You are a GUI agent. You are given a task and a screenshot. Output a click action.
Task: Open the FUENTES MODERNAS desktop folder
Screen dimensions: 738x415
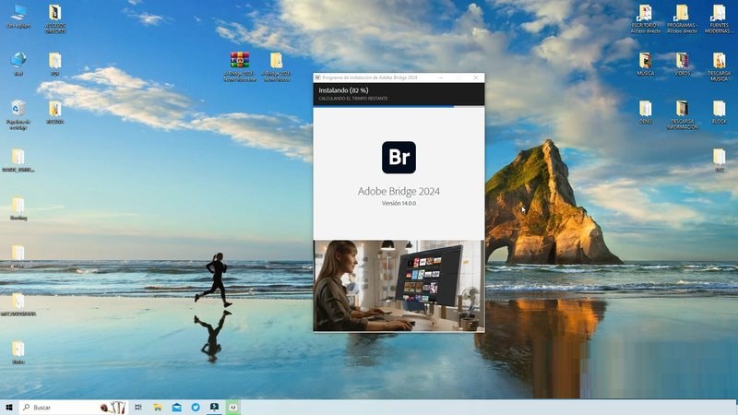719,18
